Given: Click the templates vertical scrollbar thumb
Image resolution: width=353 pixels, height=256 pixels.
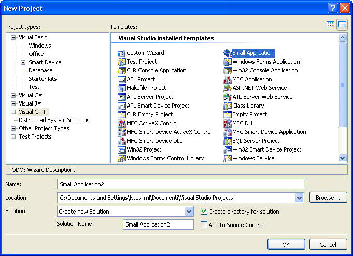Looking at the screenshot, I should tap(342, 85).
